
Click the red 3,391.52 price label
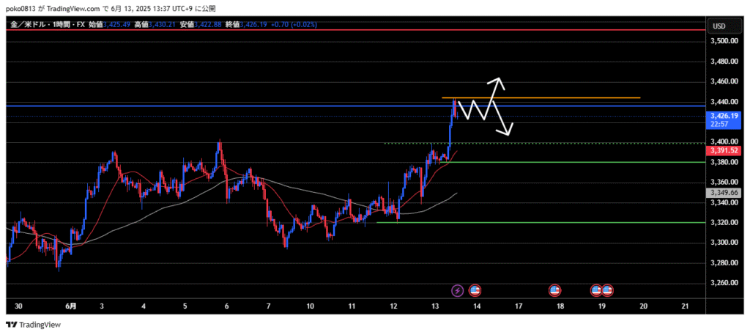pos(722,150)
